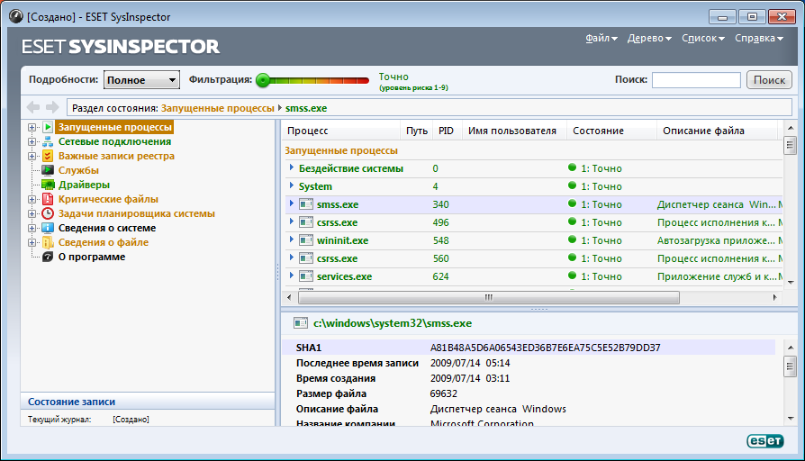Open the Файл menu

[x=601, y=39]
